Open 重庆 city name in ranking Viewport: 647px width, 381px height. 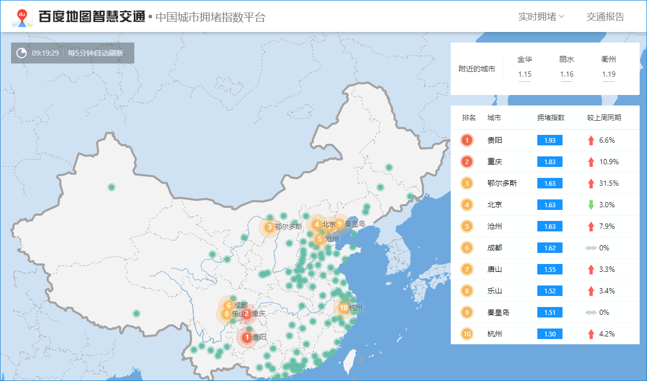(x=495, y=162)
